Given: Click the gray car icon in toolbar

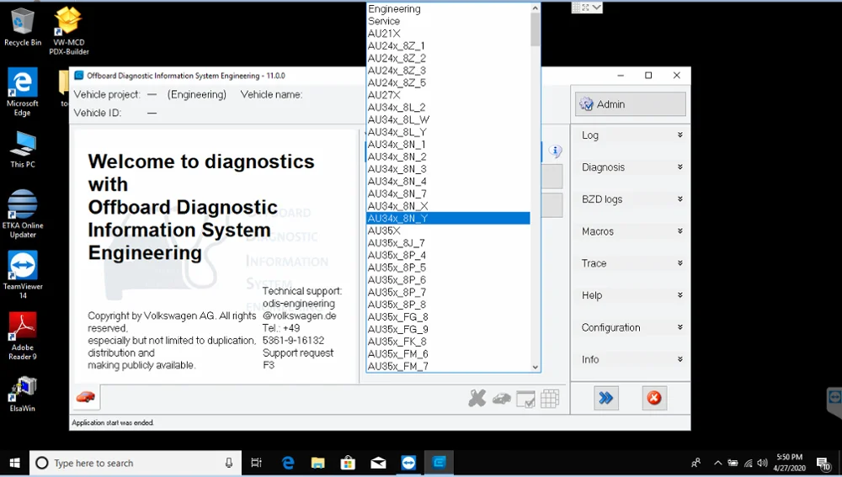Looking at the screenshot, I should point(502,399).
